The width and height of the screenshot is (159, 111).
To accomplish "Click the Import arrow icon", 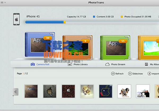I will pyautogui.click(x=149, y=73).
